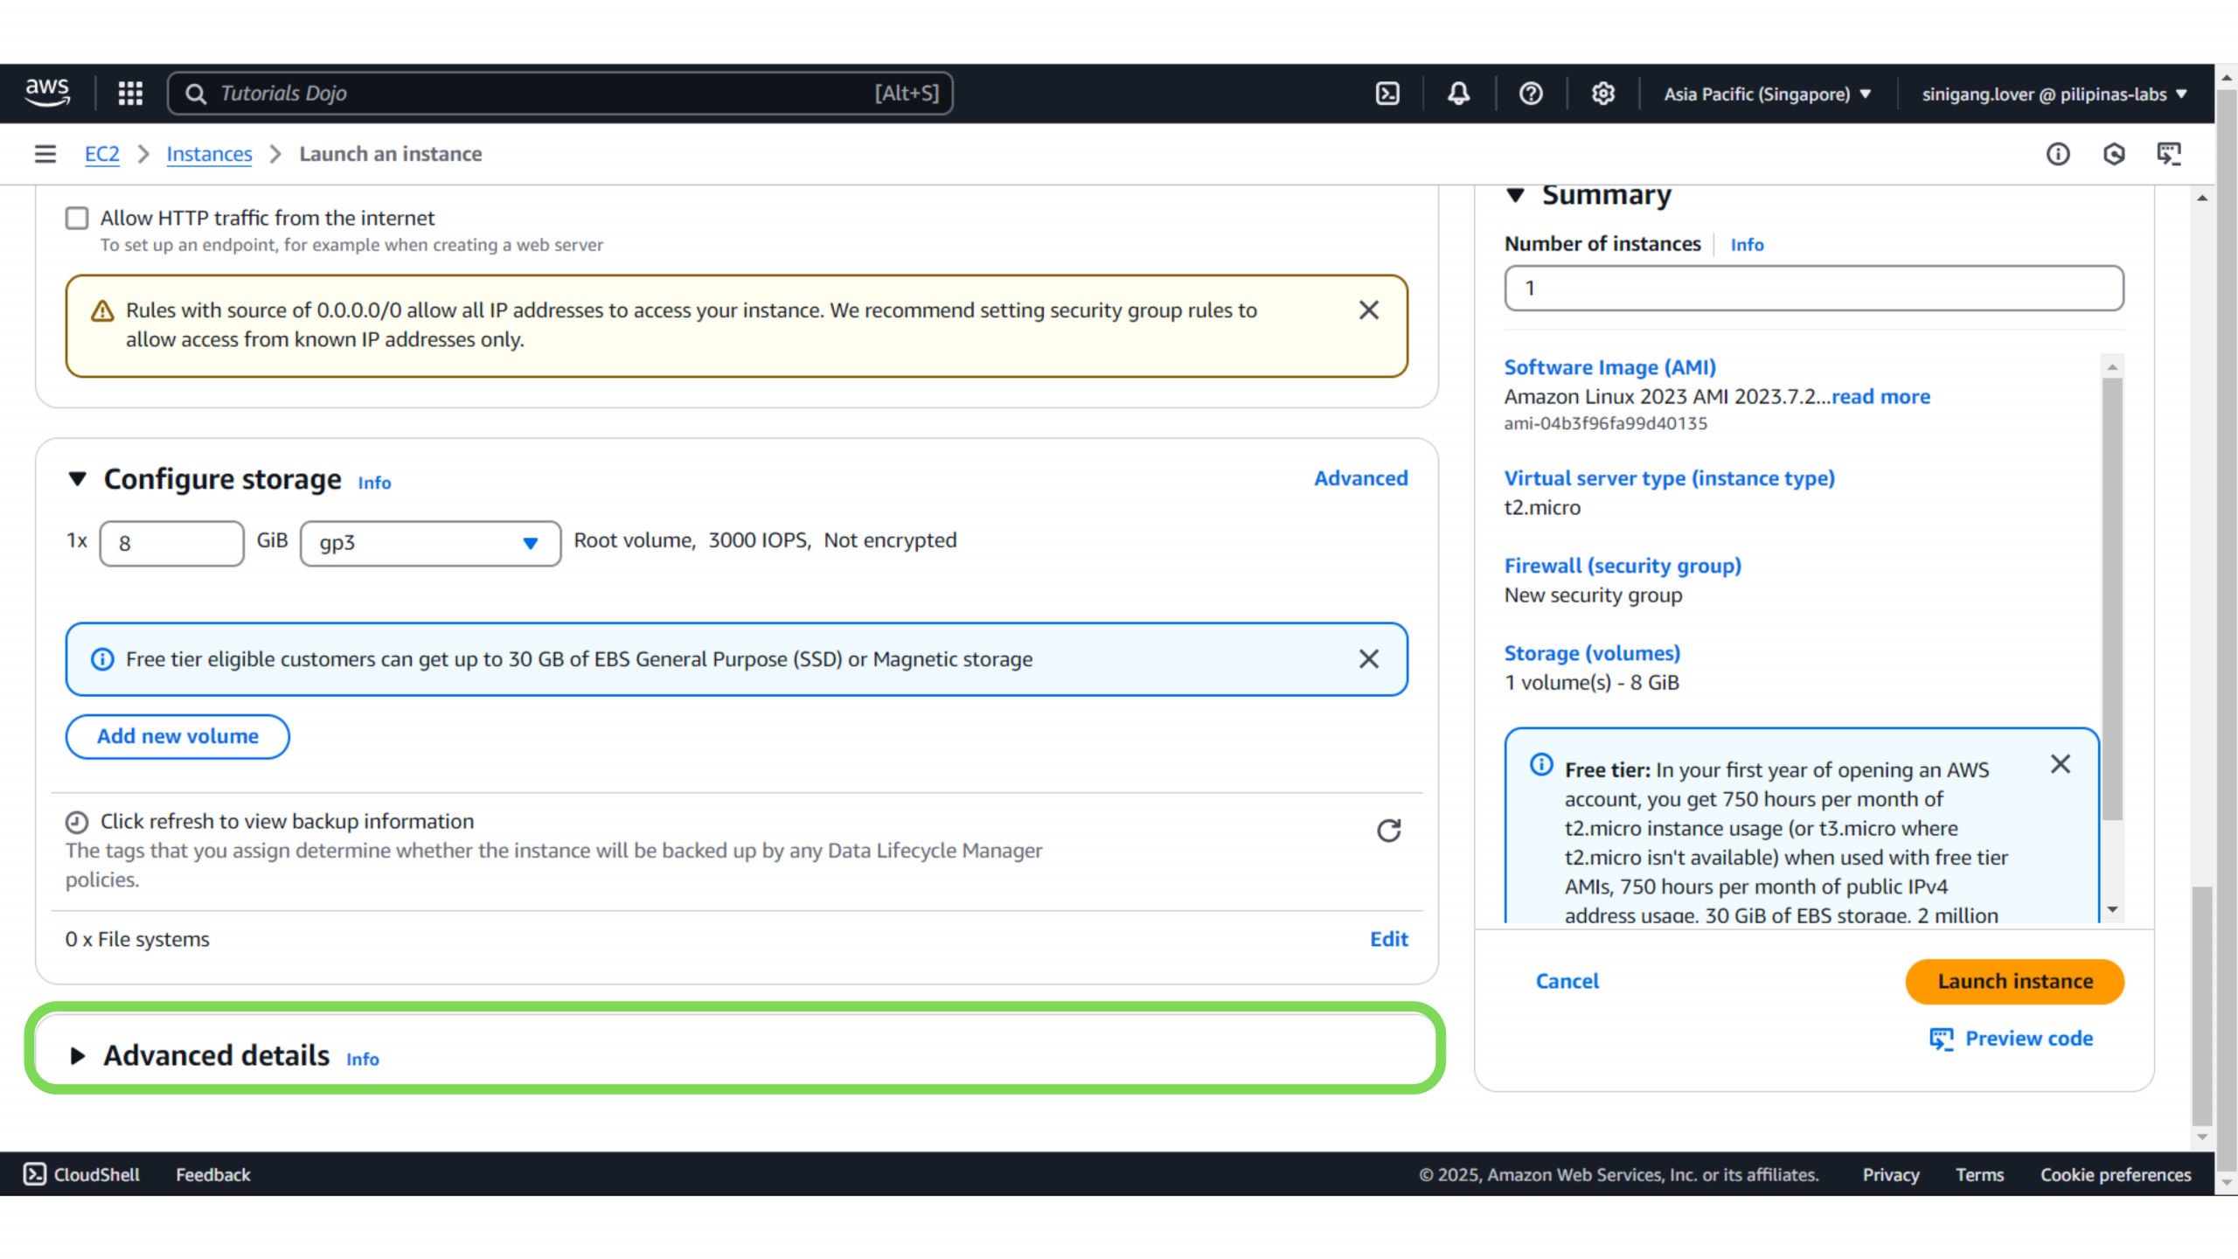The width and height of the screenshot is (2238, 1259).
Task: Toggle the side navigation hamburger menu
Action: pyautogui.click(x=45, y=154)
